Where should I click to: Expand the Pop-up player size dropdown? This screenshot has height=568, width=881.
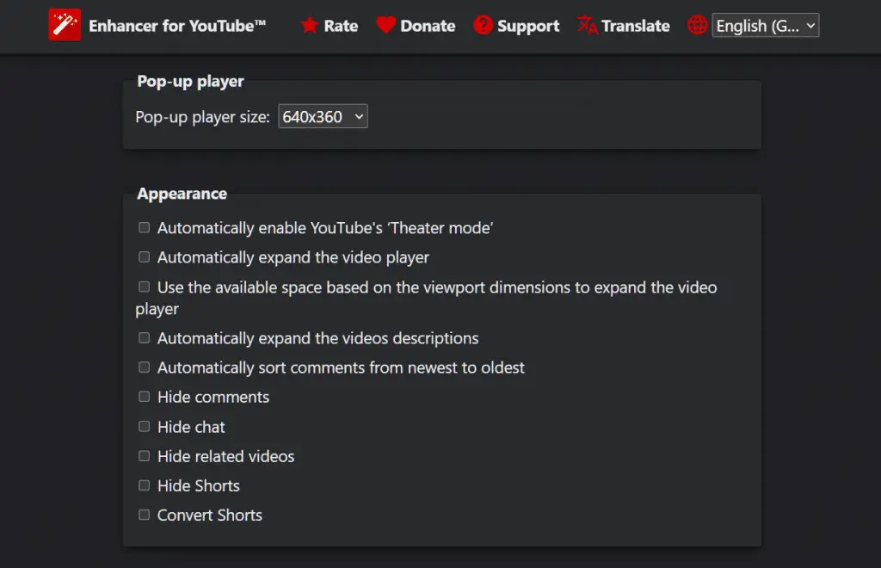pos(323,117)
